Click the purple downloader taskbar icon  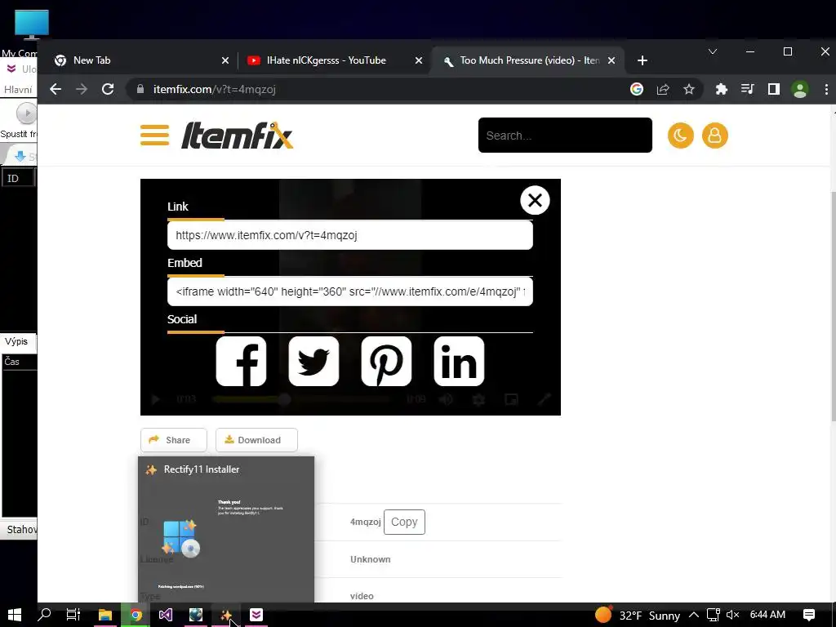[x=256, y=615]
